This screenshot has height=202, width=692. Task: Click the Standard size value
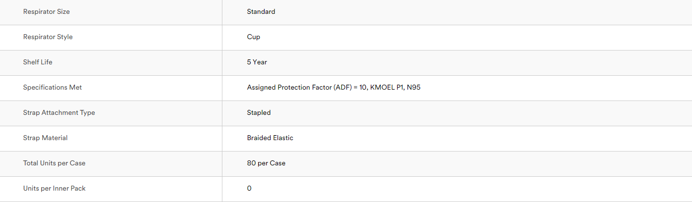click(261, 12)
